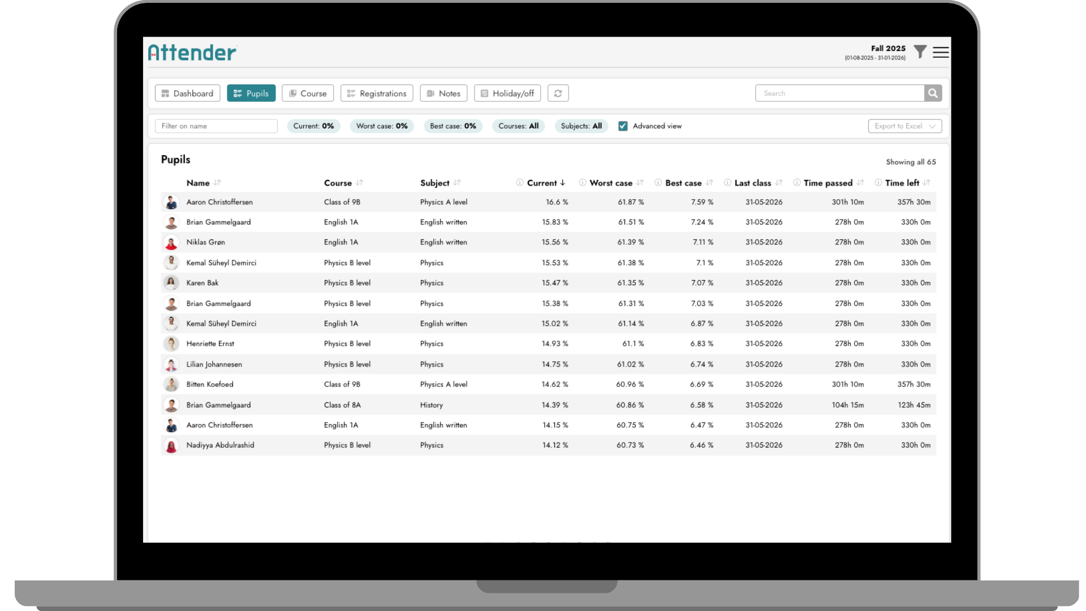Click the Current column sort arrow
The image size is (1086, 611).
(x=563, y=183)
